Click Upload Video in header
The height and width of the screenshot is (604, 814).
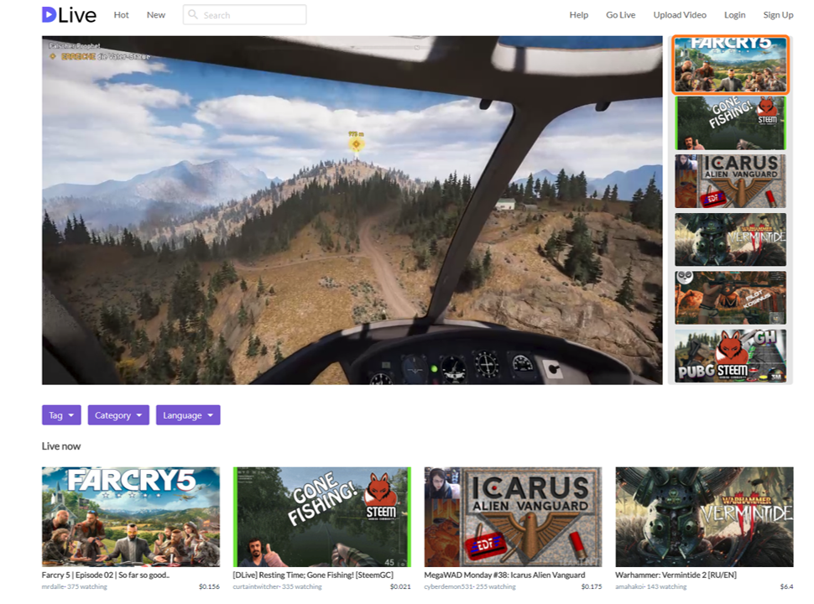click(x=680, y=15)
